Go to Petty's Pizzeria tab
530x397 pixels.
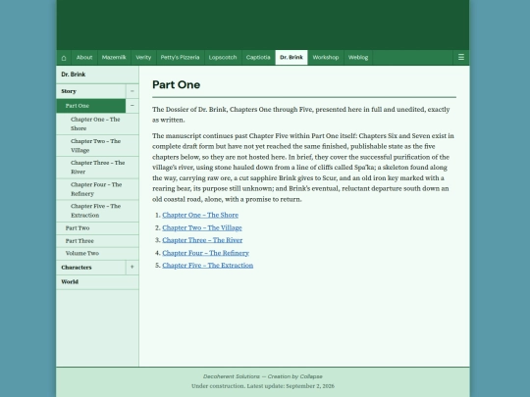tap(180, 58)
